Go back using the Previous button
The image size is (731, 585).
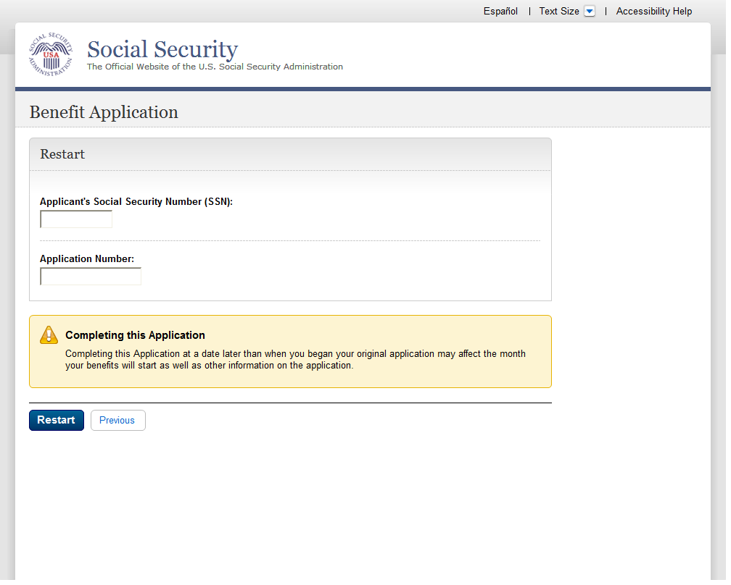tap(117, 421)
